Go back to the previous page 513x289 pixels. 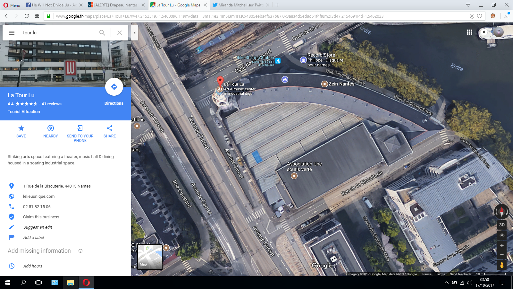(6, 16)
